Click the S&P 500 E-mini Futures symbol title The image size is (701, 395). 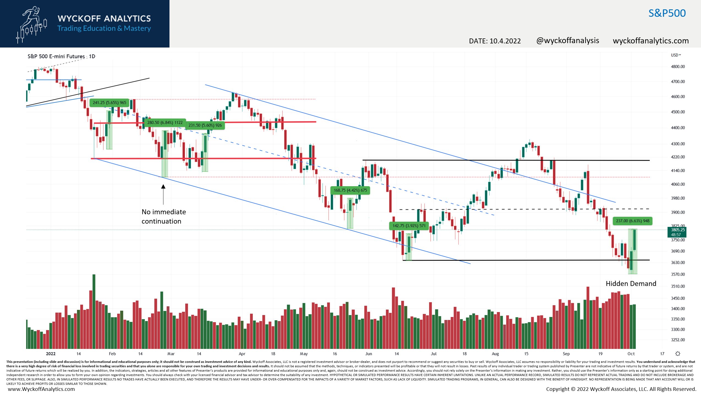(x=56, y=56)
